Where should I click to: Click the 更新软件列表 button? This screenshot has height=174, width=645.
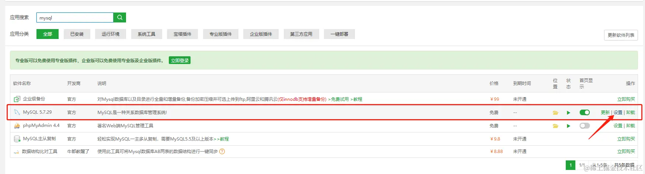[621, 35]
